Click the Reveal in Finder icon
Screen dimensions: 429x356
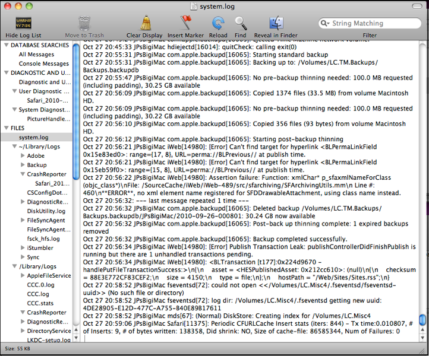[276, 23]
